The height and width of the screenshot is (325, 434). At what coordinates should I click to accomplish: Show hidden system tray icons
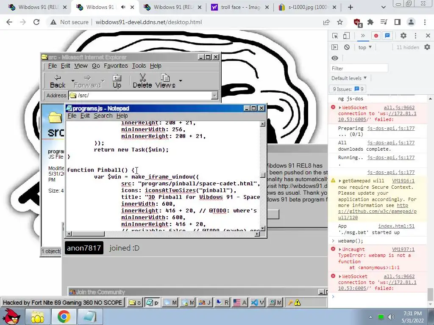370,317
